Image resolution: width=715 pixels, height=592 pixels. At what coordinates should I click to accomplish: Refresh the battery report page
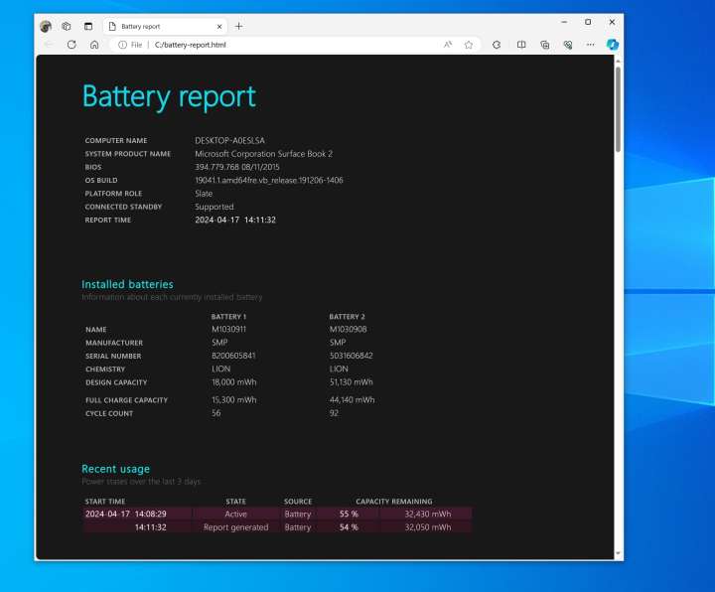coord(71,45)
